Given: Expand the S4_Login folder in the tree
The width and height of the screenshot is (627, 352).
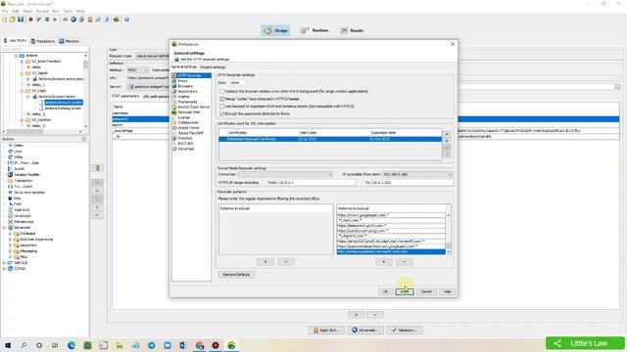Looking at the screenshot, I should click(x=22, y=91).
